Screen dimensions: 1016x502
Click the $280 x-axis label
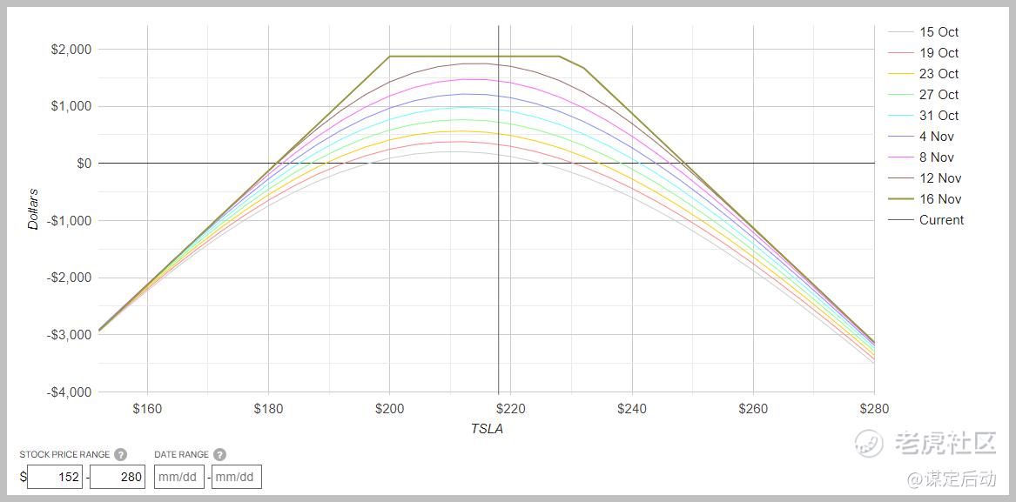(874, 409)
